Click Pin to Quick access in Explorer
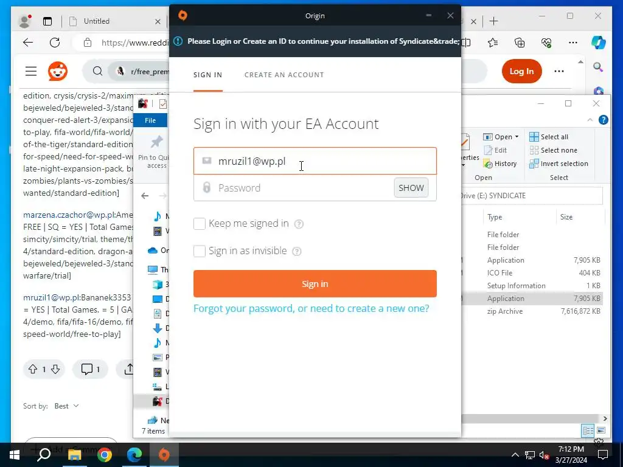The height and width of the screenshot is (467, 623). click(x=154, y=153)
